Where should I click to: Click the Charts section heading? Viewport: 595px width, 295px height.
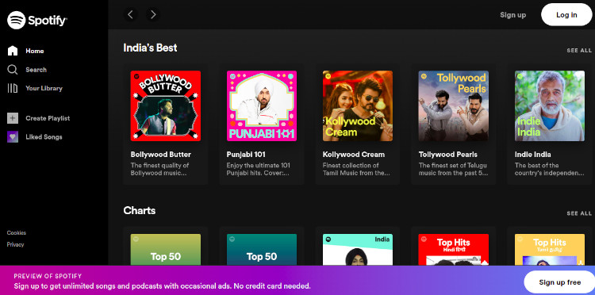point(140,210)
